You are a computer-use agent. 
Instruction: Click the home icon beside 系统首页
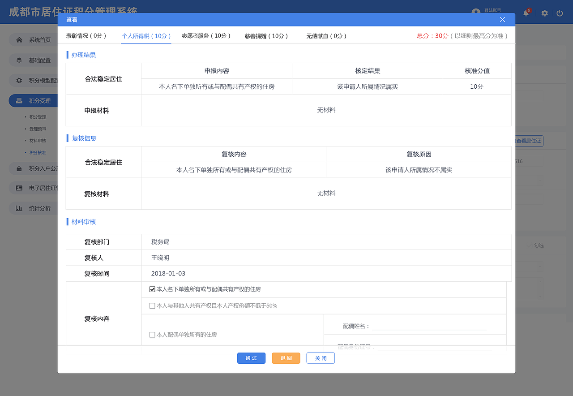19,40
